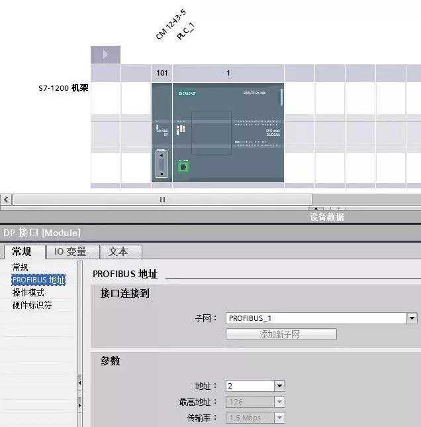Screen dimensions: 421x427
Task: Switch to the 常规 tab
Action: [24, 252]
